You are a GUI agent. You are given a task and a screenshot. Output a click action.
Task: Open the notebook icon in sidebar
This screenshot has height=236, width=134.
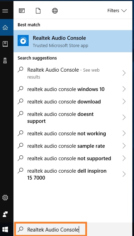click(x=5, y=44)
